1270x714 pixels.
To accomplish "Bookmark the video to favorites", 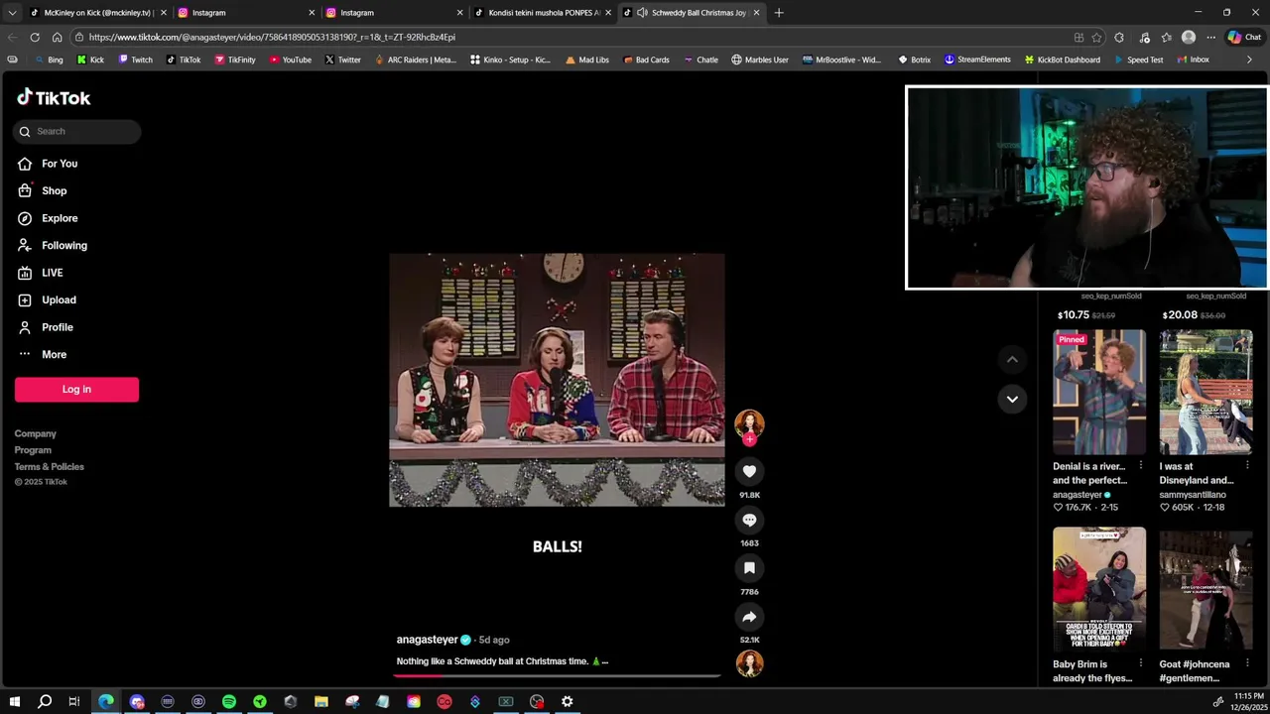I will pos(749,568).
